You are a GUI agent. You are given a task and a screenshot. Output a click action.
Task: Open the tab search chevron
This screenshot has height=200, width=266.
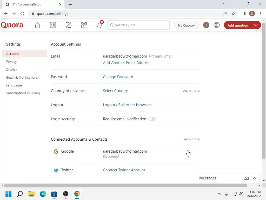click(224, 4)
